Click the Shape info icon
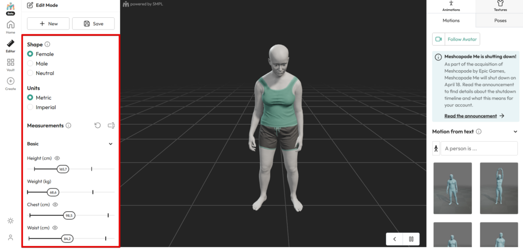Viewport: 523px width, 249px height. pos(47,44)
